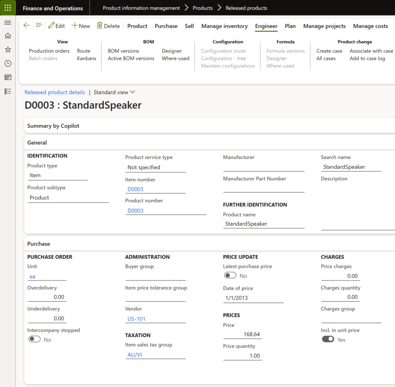Image resolution: width=395 pixels, height=387 pixels.
Task: Click the Charges group field
Action: point(351,319)
